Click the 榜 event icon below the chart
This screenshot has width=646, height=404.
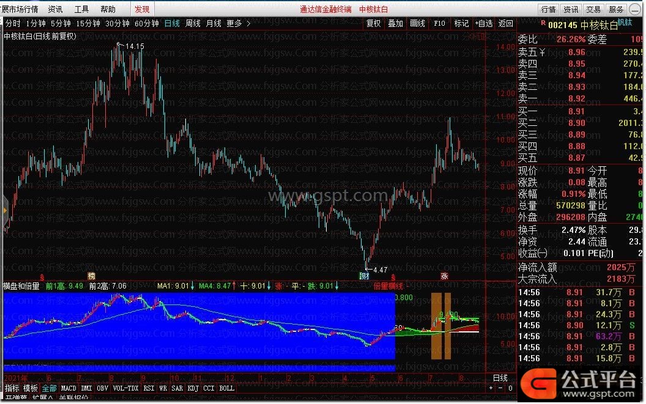click(92, 276)
